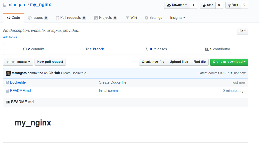Click Edit to change repository description

pyautogui.click(x=242, y=31)
